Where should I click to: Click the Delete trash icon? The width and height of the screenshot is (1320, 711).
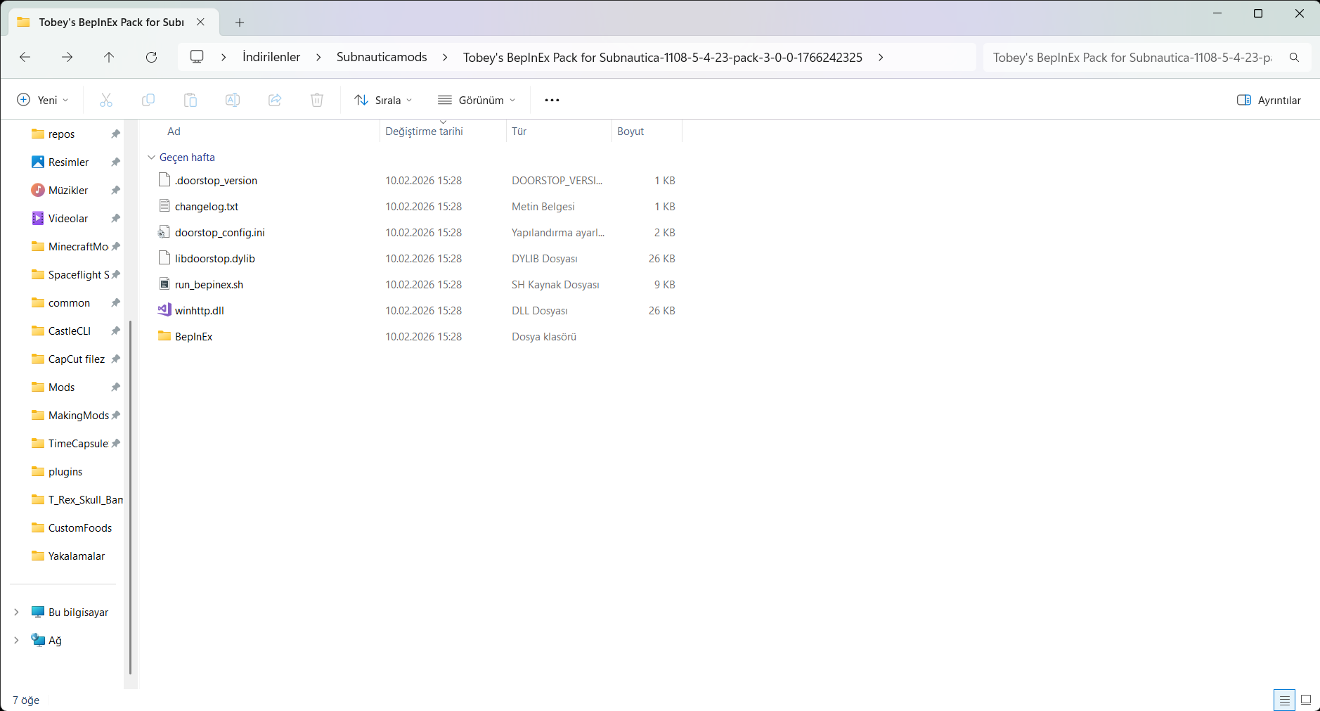click(x=317, y=100)
